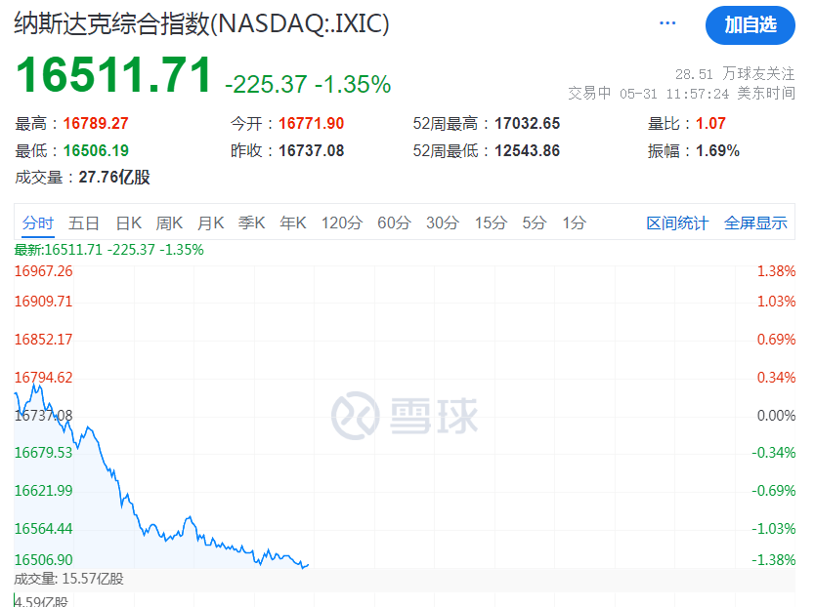Click the 加自选 button to add to watchlist
The width and height of the screenshot is (815, 607).
coord(750,26)
